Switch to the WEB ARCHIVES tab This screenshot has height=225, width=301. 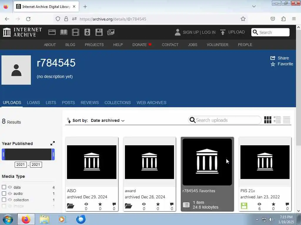[x=151, y=103]
